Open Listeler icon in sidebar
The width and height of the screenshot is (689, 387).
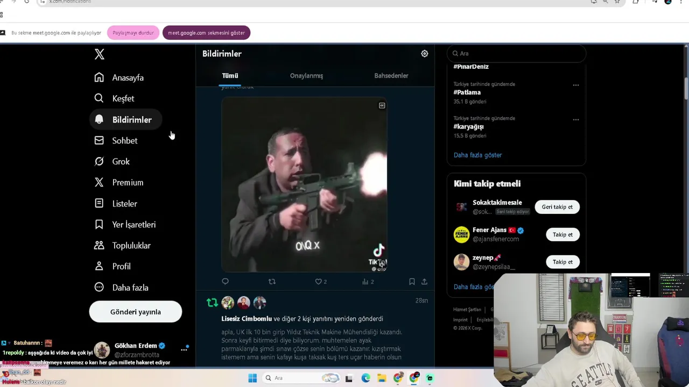click(x=99, y=203)
